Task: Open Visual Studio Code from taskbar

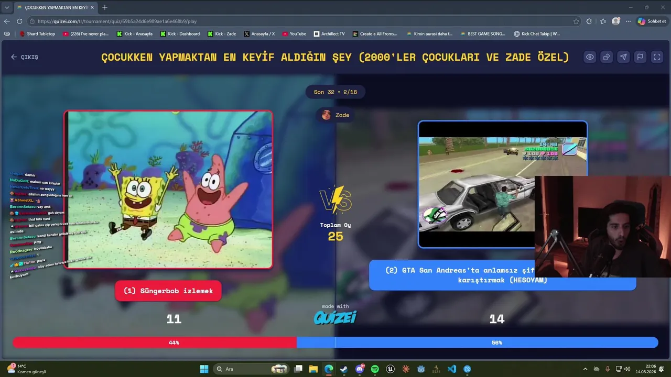Action: [452, 369]
